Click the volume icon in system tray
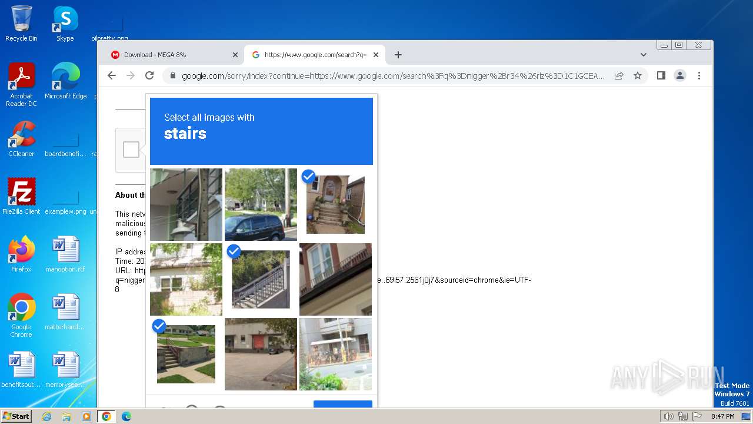 pos(668,416)
